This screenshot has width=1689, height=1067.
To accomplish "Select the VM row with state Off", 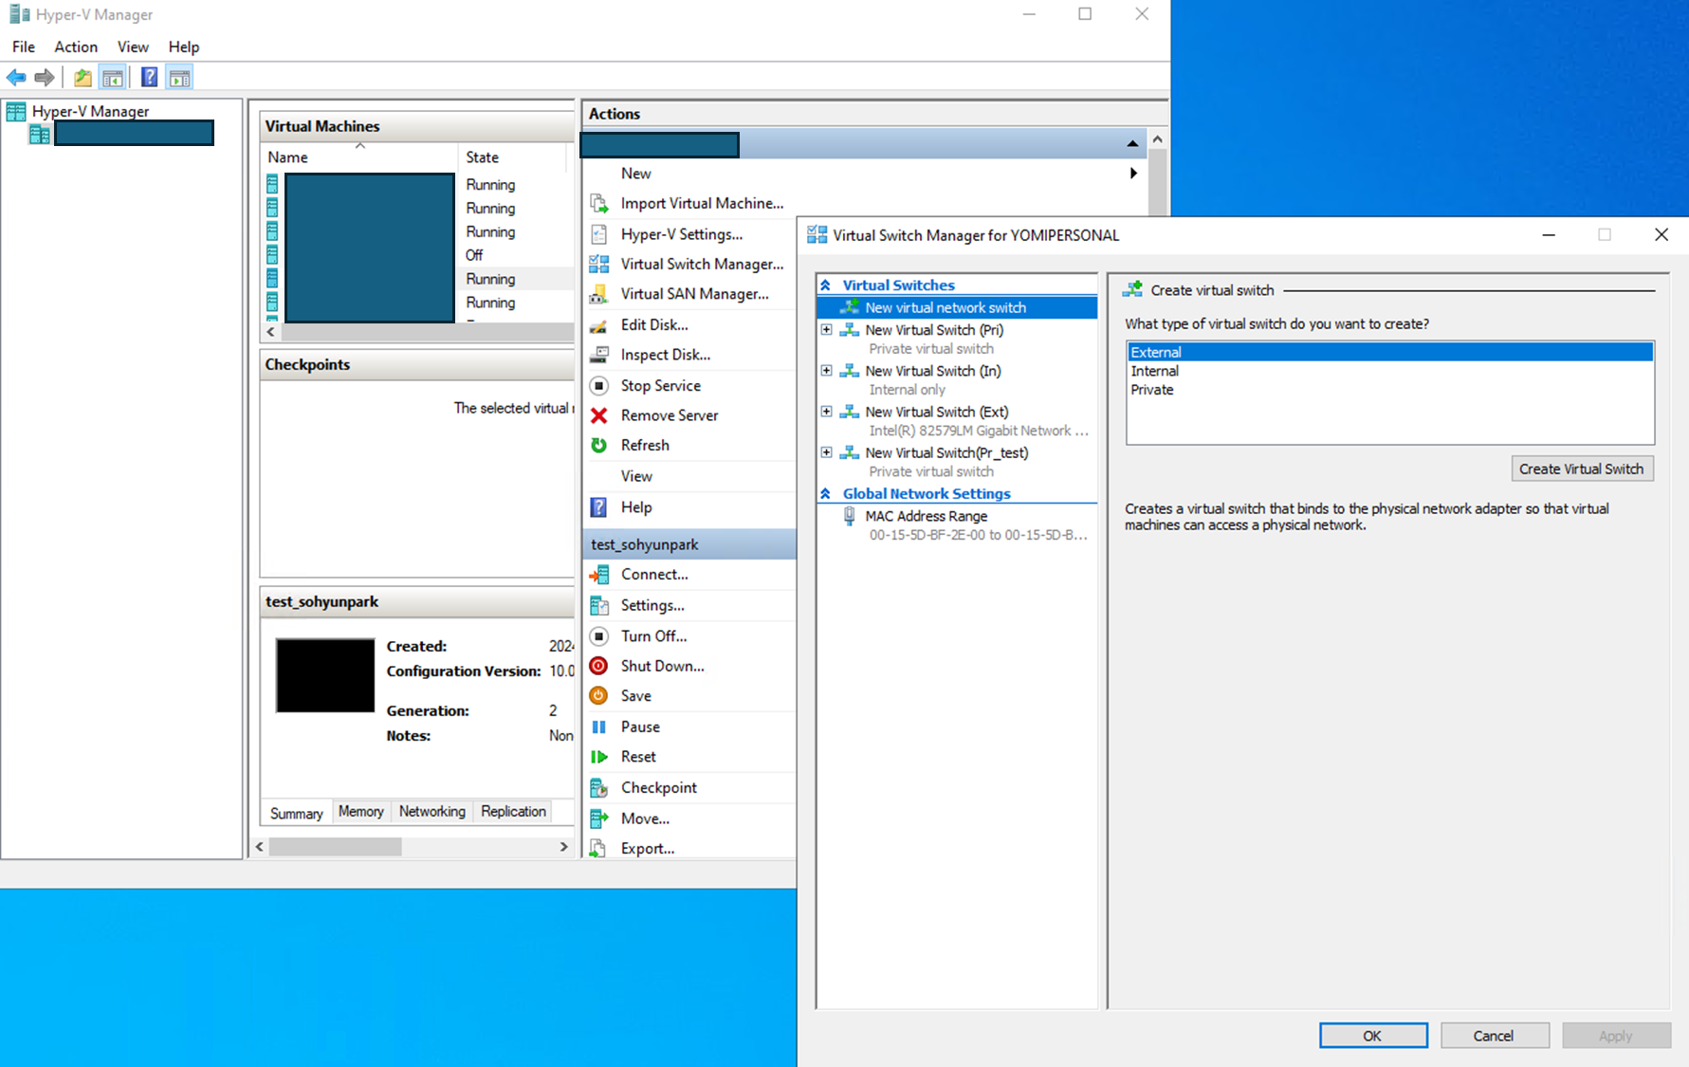I will coord(418,255).
